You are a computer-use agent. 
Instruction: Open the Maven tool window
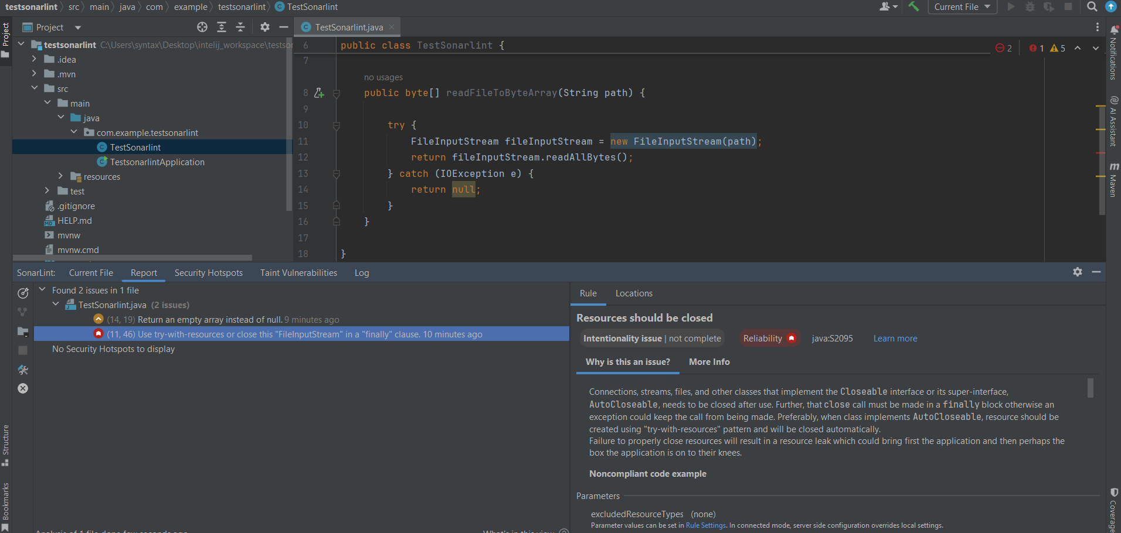1113,180
